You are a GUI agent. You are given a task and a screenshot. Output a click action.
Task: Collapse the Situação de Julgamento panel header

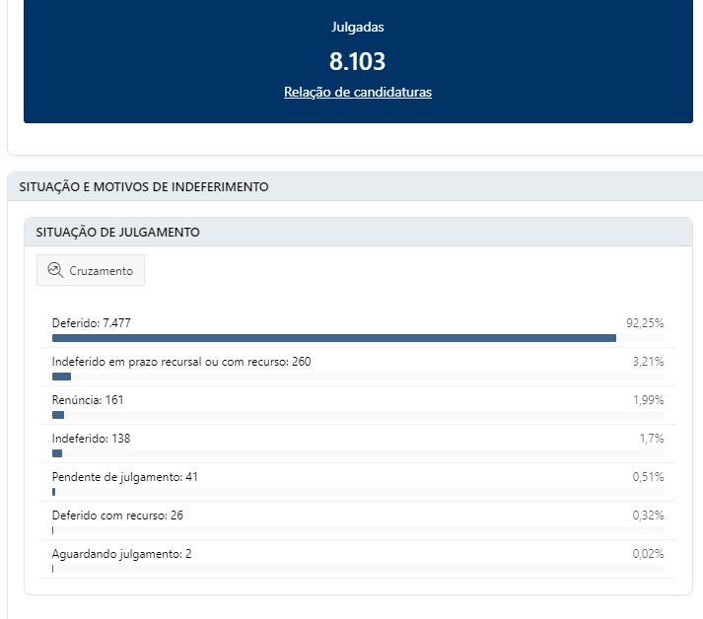coord(118,233)
